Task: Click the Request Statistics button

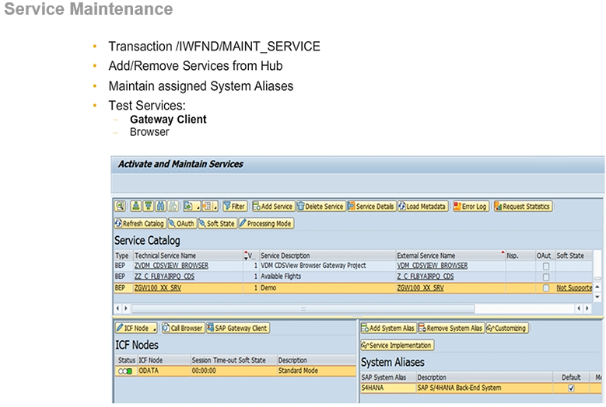Action: (522, 207)
